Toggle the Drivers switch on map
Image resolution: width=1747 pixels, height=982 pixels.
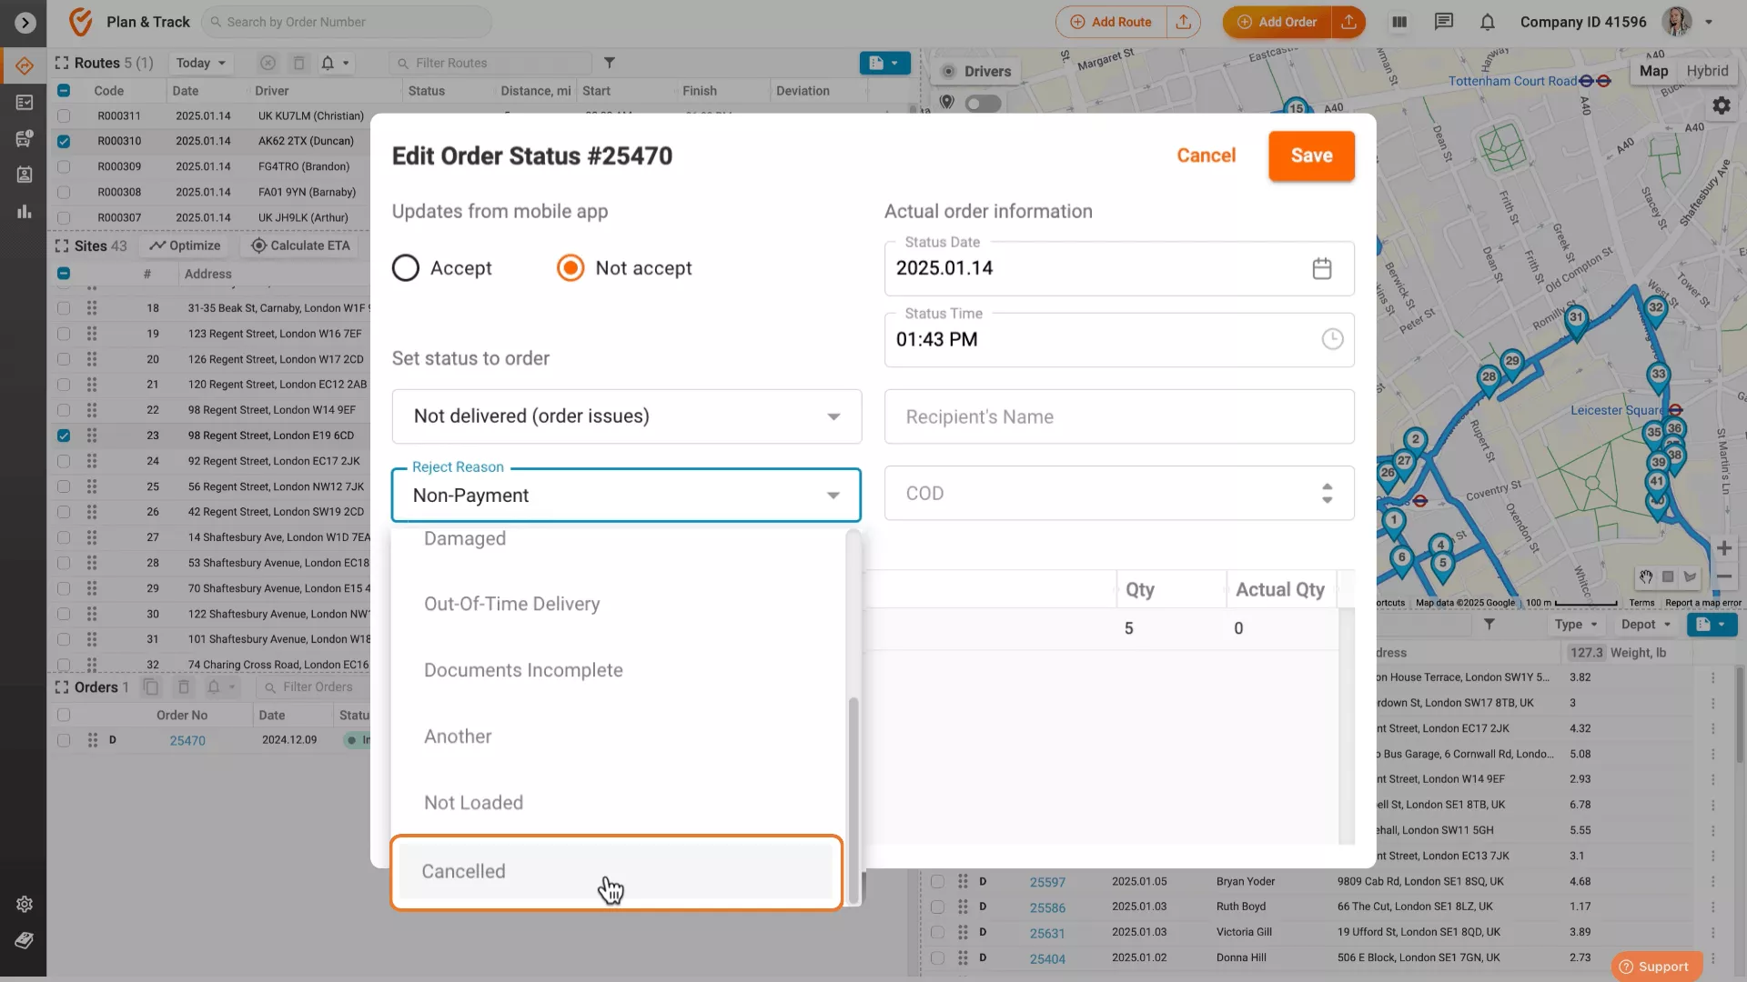tap(983, 104)
